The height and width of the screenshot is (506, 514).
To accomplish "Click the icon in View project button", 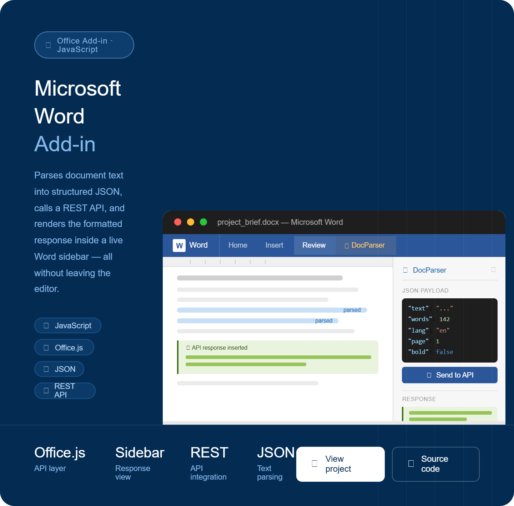I will pos(314,464).
